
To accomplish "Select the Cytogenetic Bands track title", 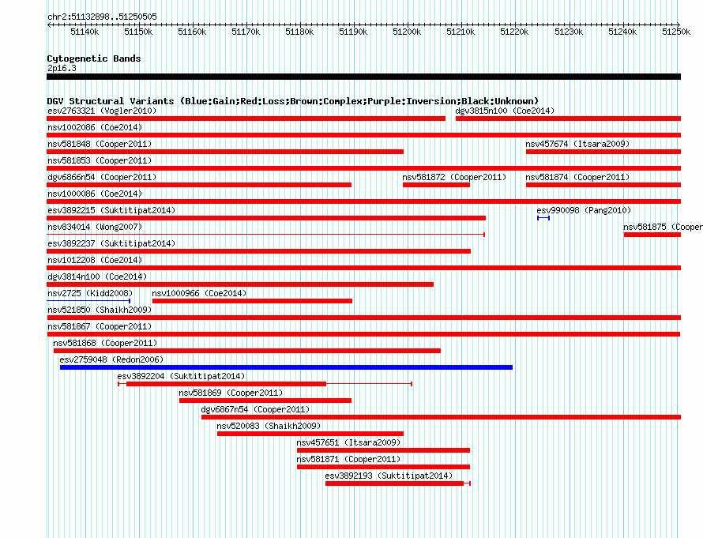I will pyautogui.click(x=94, y=58).
